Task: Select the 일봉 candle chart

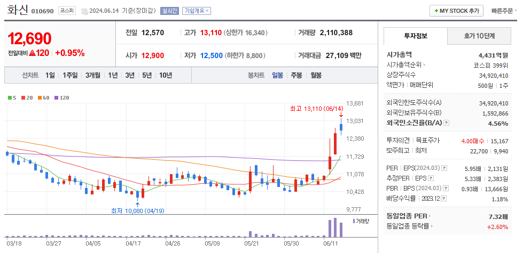Action: [x=277, y=75]
